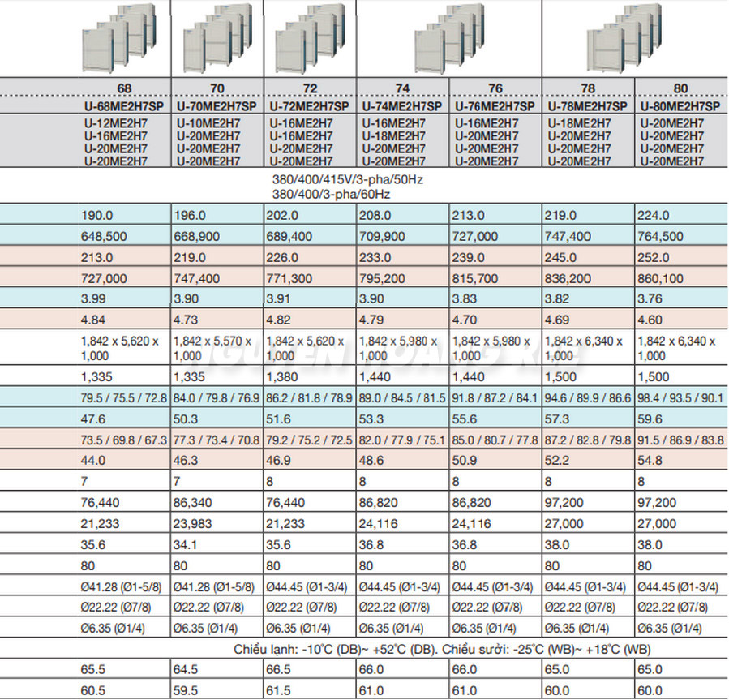Click the outdoor unit image above column 70

tap(217, 38)
